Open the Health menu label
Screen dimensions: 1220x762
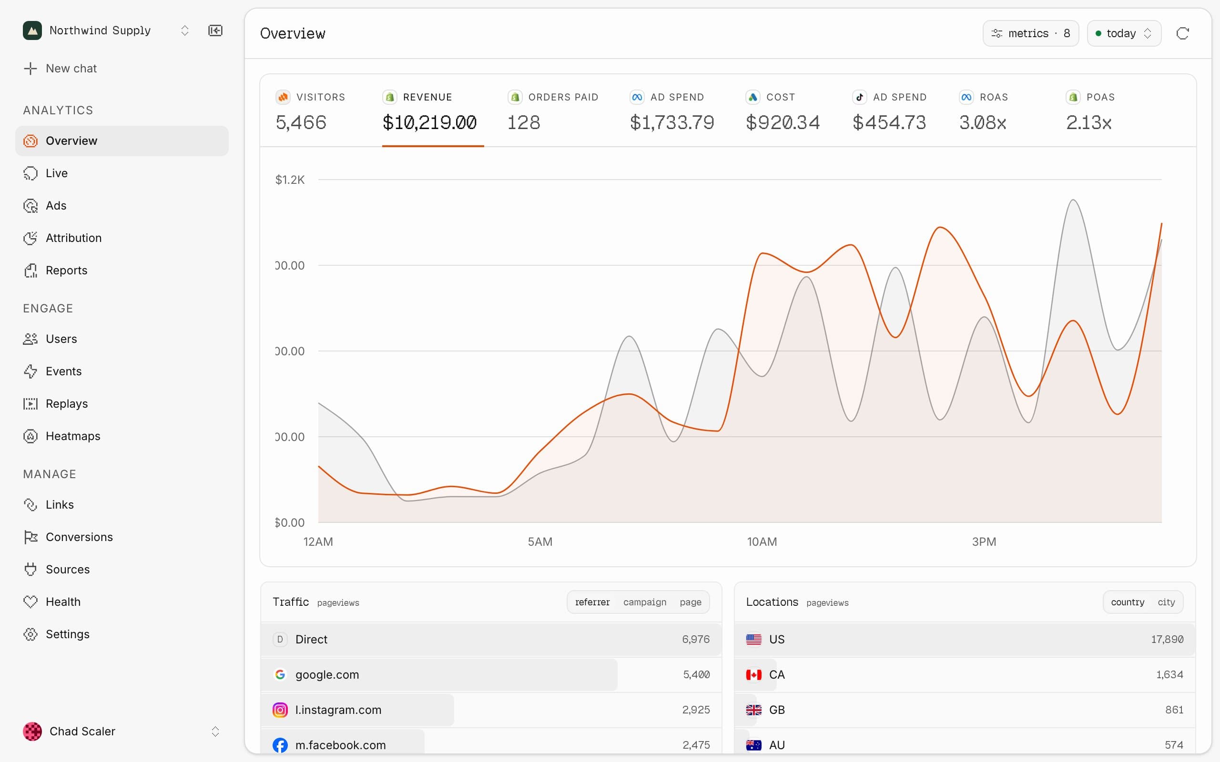click(x=63, y=602)
